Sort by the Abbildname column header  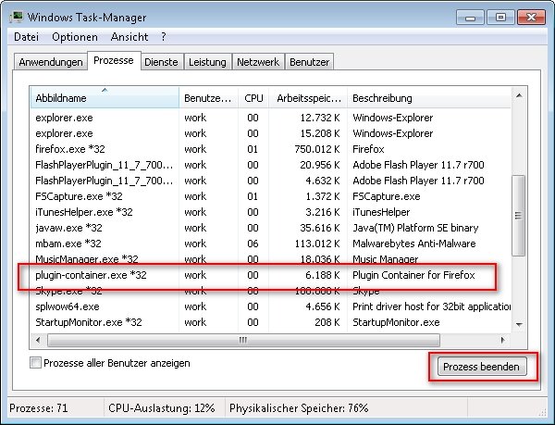coord(105,98)
